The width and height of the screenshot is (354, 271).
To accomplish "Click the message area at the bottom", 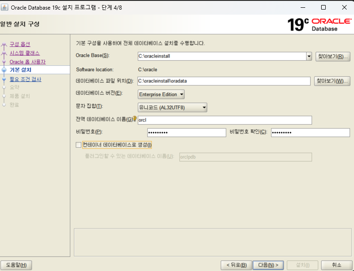I will pyautogui.click(x=213, y=242).
